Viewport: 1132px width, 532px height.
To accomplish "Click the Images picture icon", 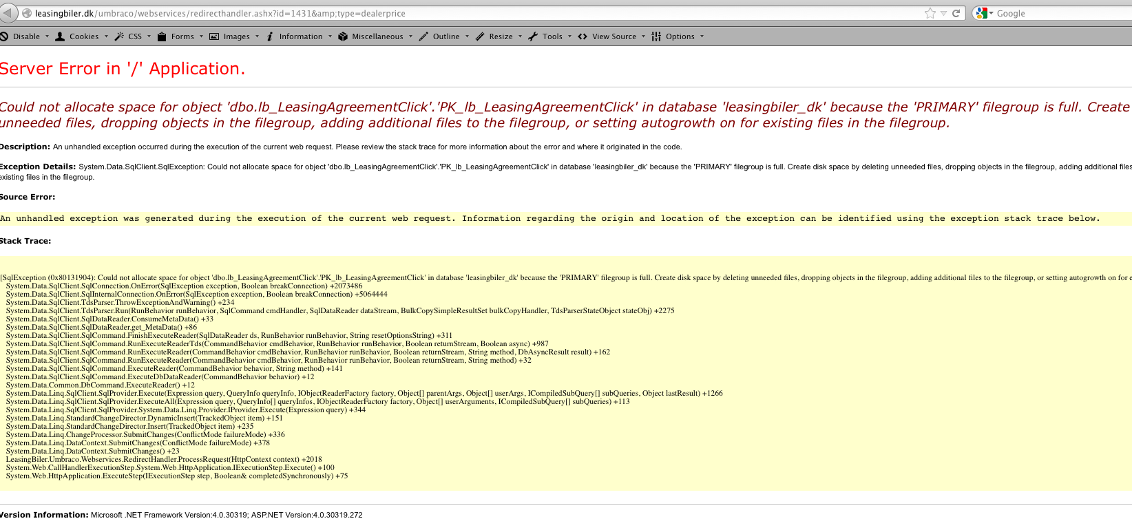I will pyautogui.click(x=214, y=36).
